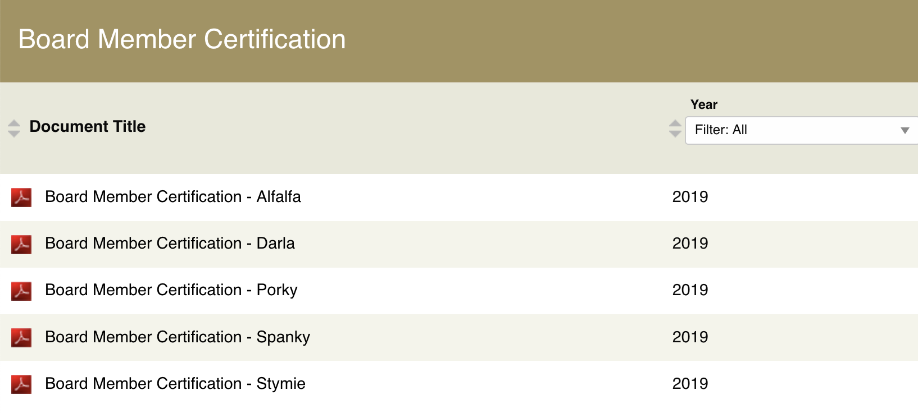
Task: Click the Year column header label
Action: (704, 105)
